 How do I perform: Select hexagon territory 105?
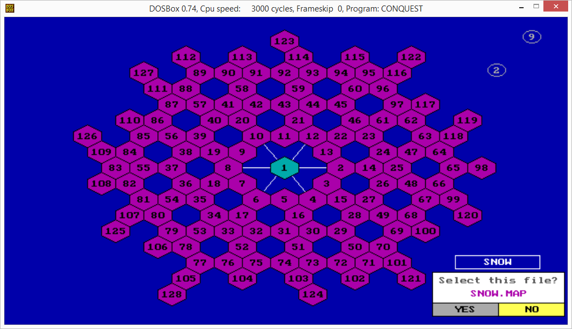(186, 278)
